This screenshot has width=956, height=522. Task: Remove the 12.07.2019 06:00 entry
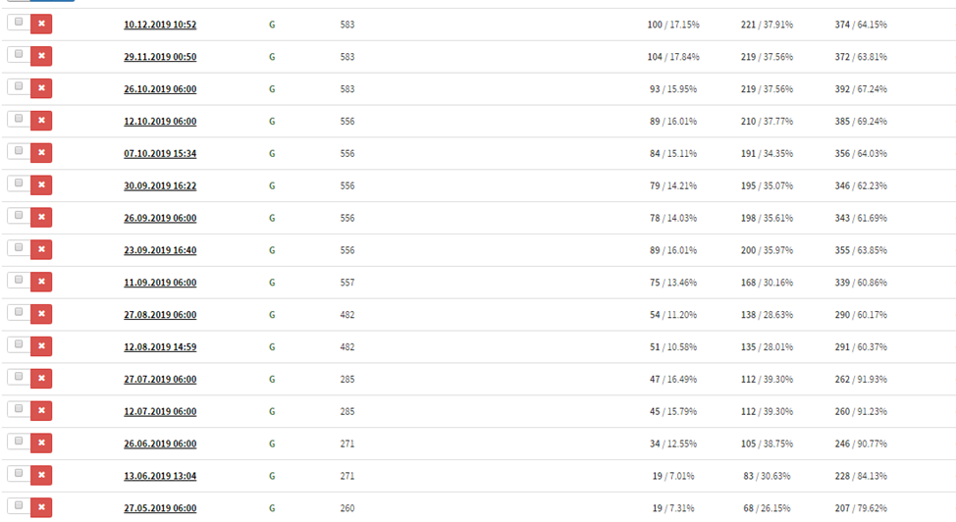(x=41, y=411)
